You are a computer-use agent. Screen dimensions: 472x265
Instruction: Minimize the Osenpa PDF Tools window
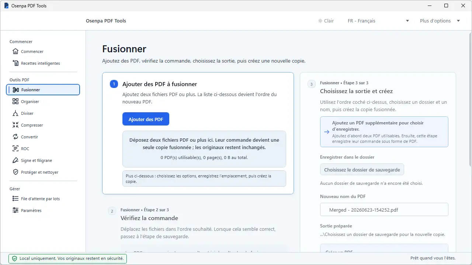click(429, 6)
